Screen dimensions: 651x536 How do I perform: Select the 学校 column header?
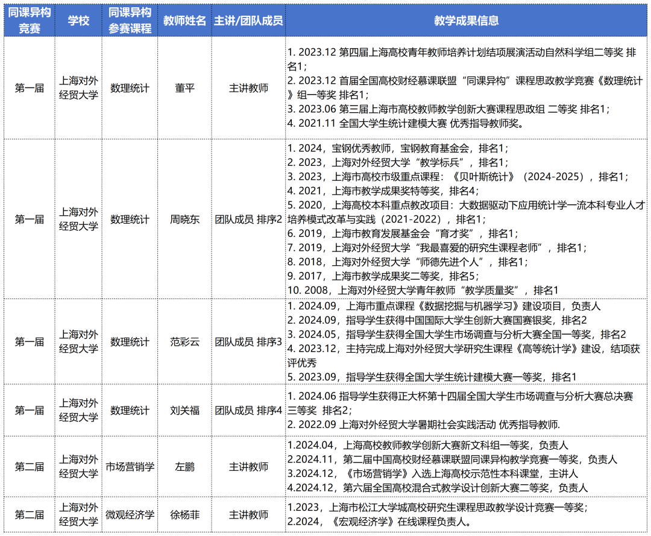click(x=78, y=20)
